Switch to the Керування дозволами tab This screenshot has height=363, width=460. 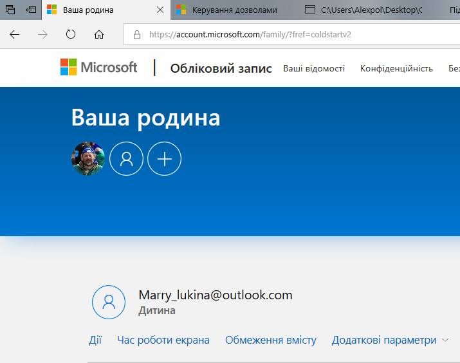[234, 10]
